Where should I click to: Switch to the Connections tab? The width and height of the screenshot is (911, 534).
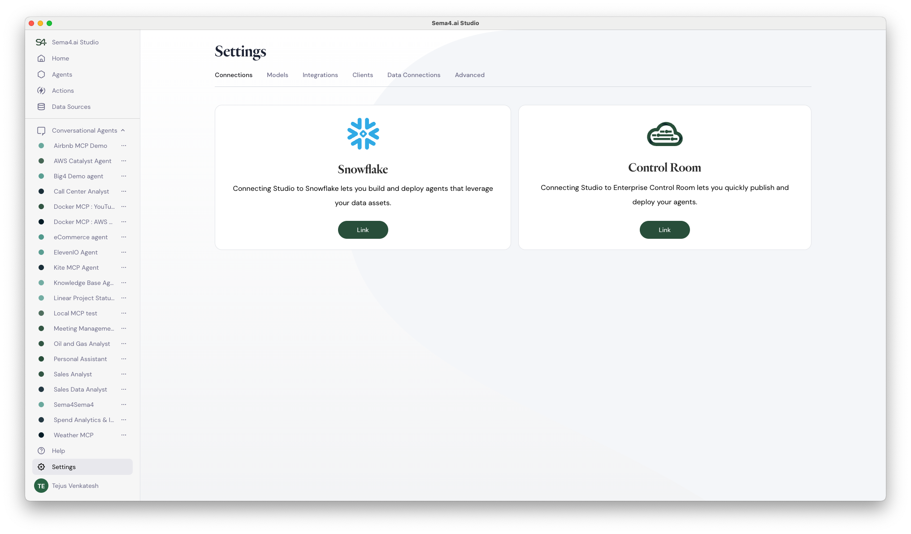pyautogui.click(x=234, y=75)
